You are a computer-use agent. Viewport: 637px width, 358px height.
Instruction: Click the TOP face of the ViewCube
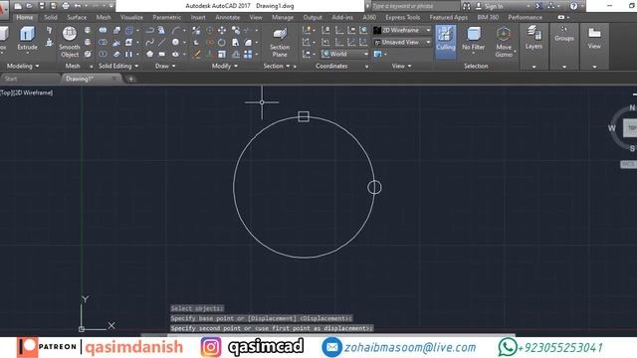tap(631, 128)
